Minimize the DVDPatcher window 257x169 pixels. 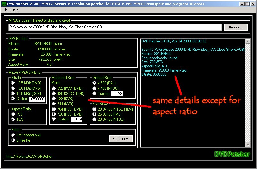(x=241, y=4)
